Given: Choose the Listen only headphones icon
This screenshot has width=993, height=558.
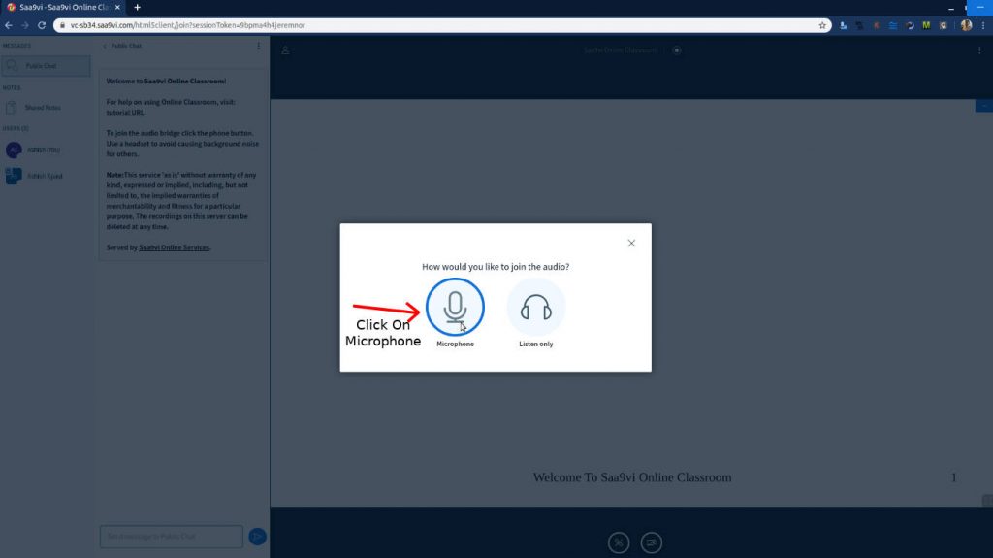Looking at the screenshot, I should tap(535, 308).
